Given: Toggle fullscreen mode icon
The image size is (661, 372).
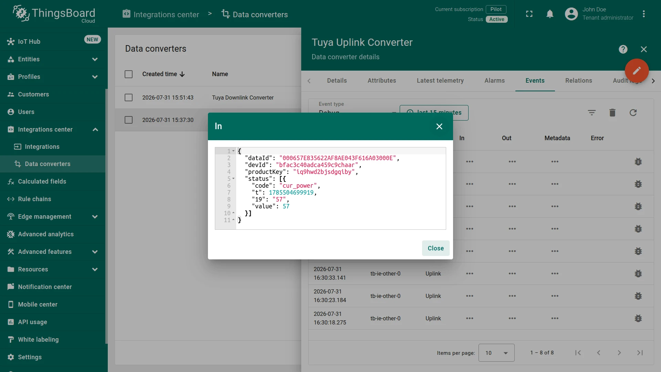Looking at the screenshot, I should click(529, 14).
